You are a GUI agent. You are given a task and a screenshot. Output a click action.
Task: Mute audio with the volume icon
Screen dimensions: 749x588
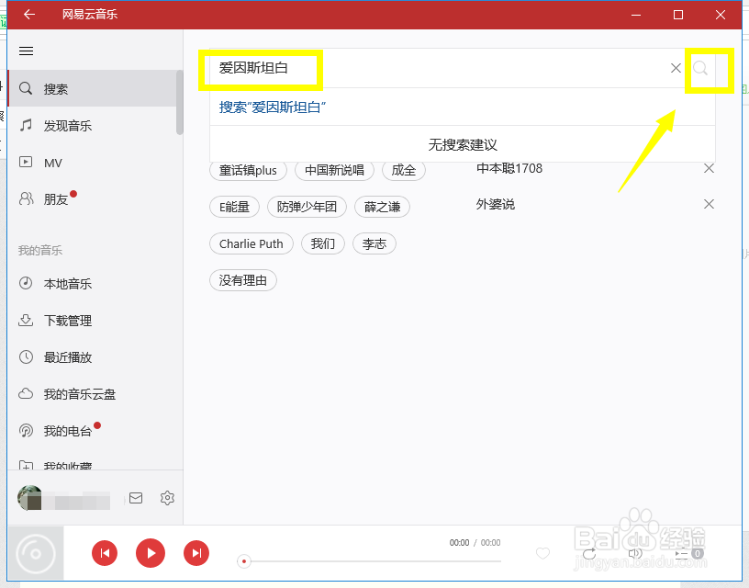[x=635, y=553]
